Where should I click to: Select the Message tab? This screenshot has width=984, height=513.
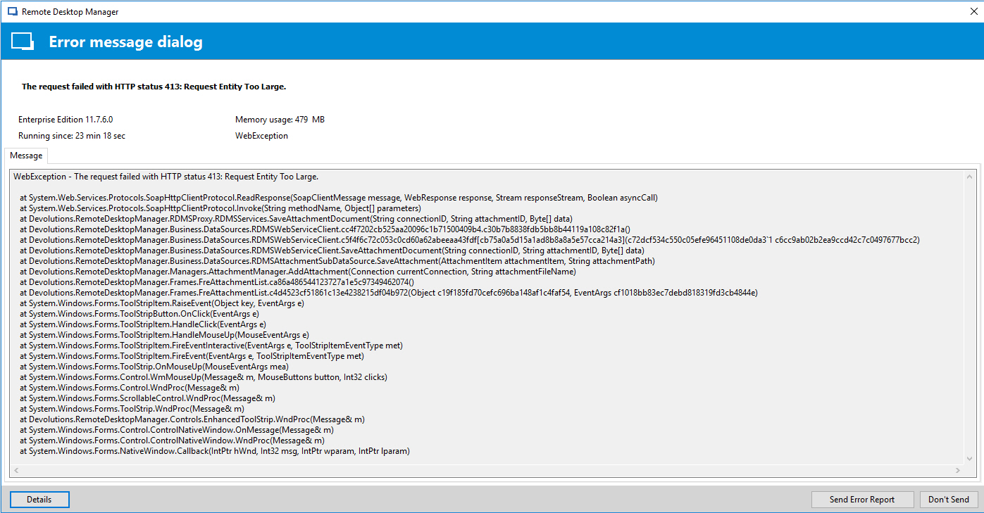click(x=26, y=156)
